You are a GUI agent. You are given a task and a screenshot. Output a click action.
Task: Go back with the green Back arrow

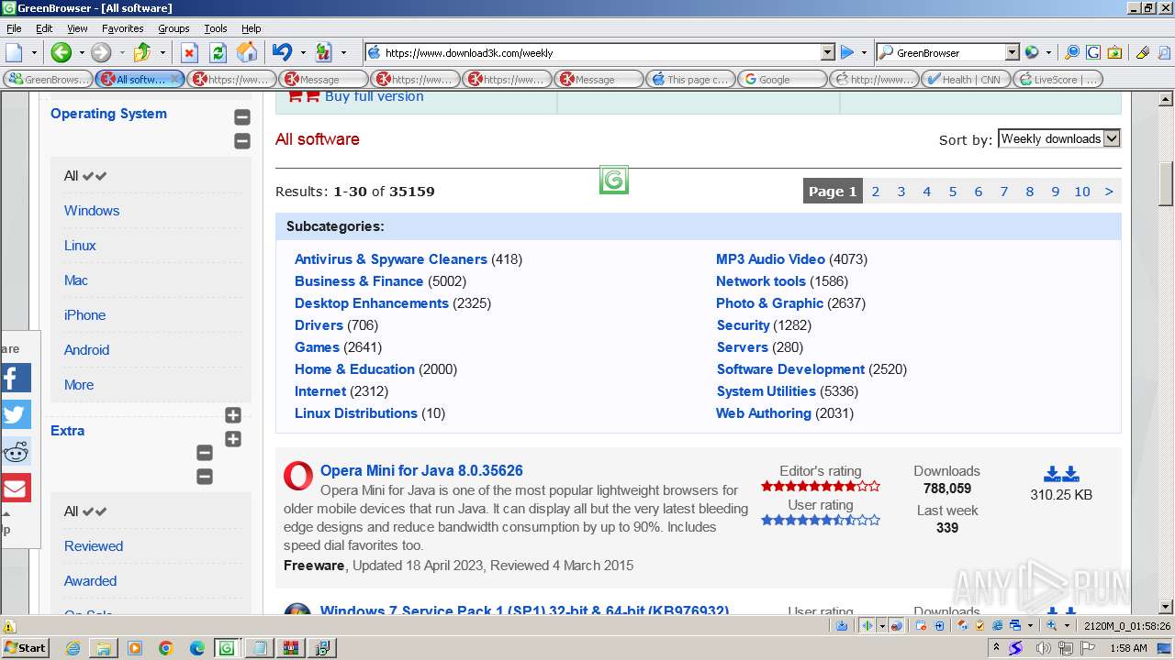[x=61, y=52]
